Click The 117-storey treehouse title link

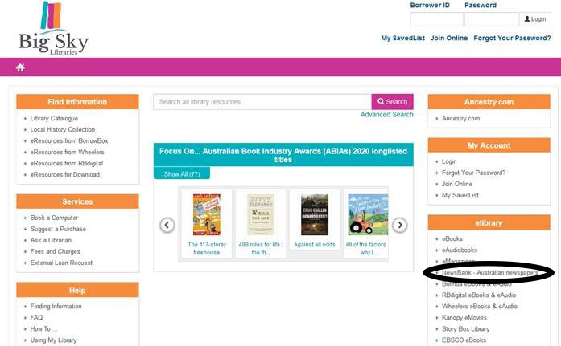click(207, 249)
